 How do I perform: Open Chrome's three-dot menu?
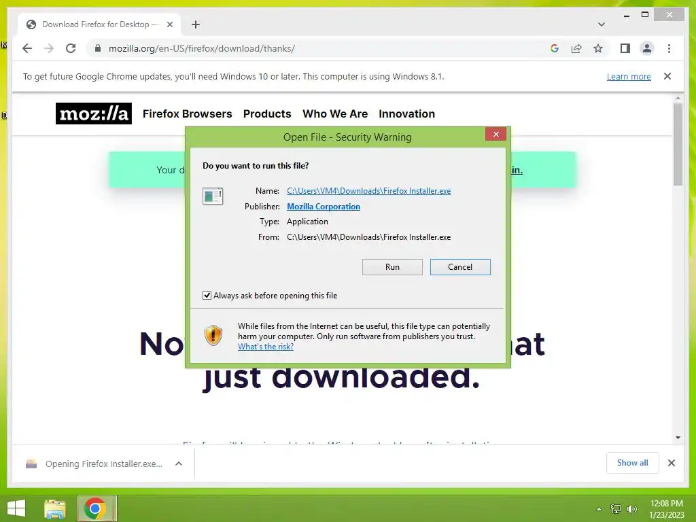coord(669,48)
